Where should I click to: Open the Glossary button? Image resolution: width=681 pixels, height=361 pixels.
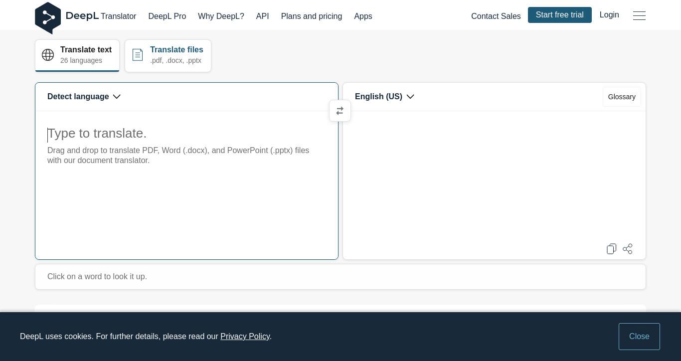point(622,97)
